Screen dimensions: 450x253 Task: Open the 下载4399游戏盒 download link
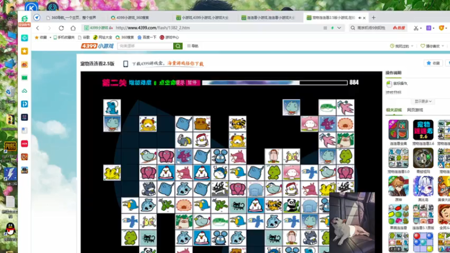click(168, 64)
